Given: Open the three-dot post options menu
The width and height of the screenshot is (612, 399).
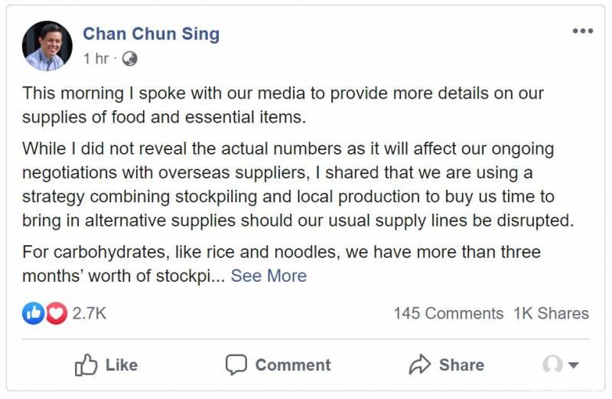Looking at the screenshot, I should pos(582,31).
